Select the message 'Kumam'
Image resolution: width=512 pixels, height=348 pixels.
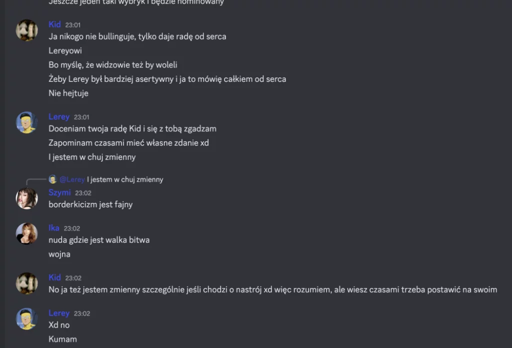point(62,339)
